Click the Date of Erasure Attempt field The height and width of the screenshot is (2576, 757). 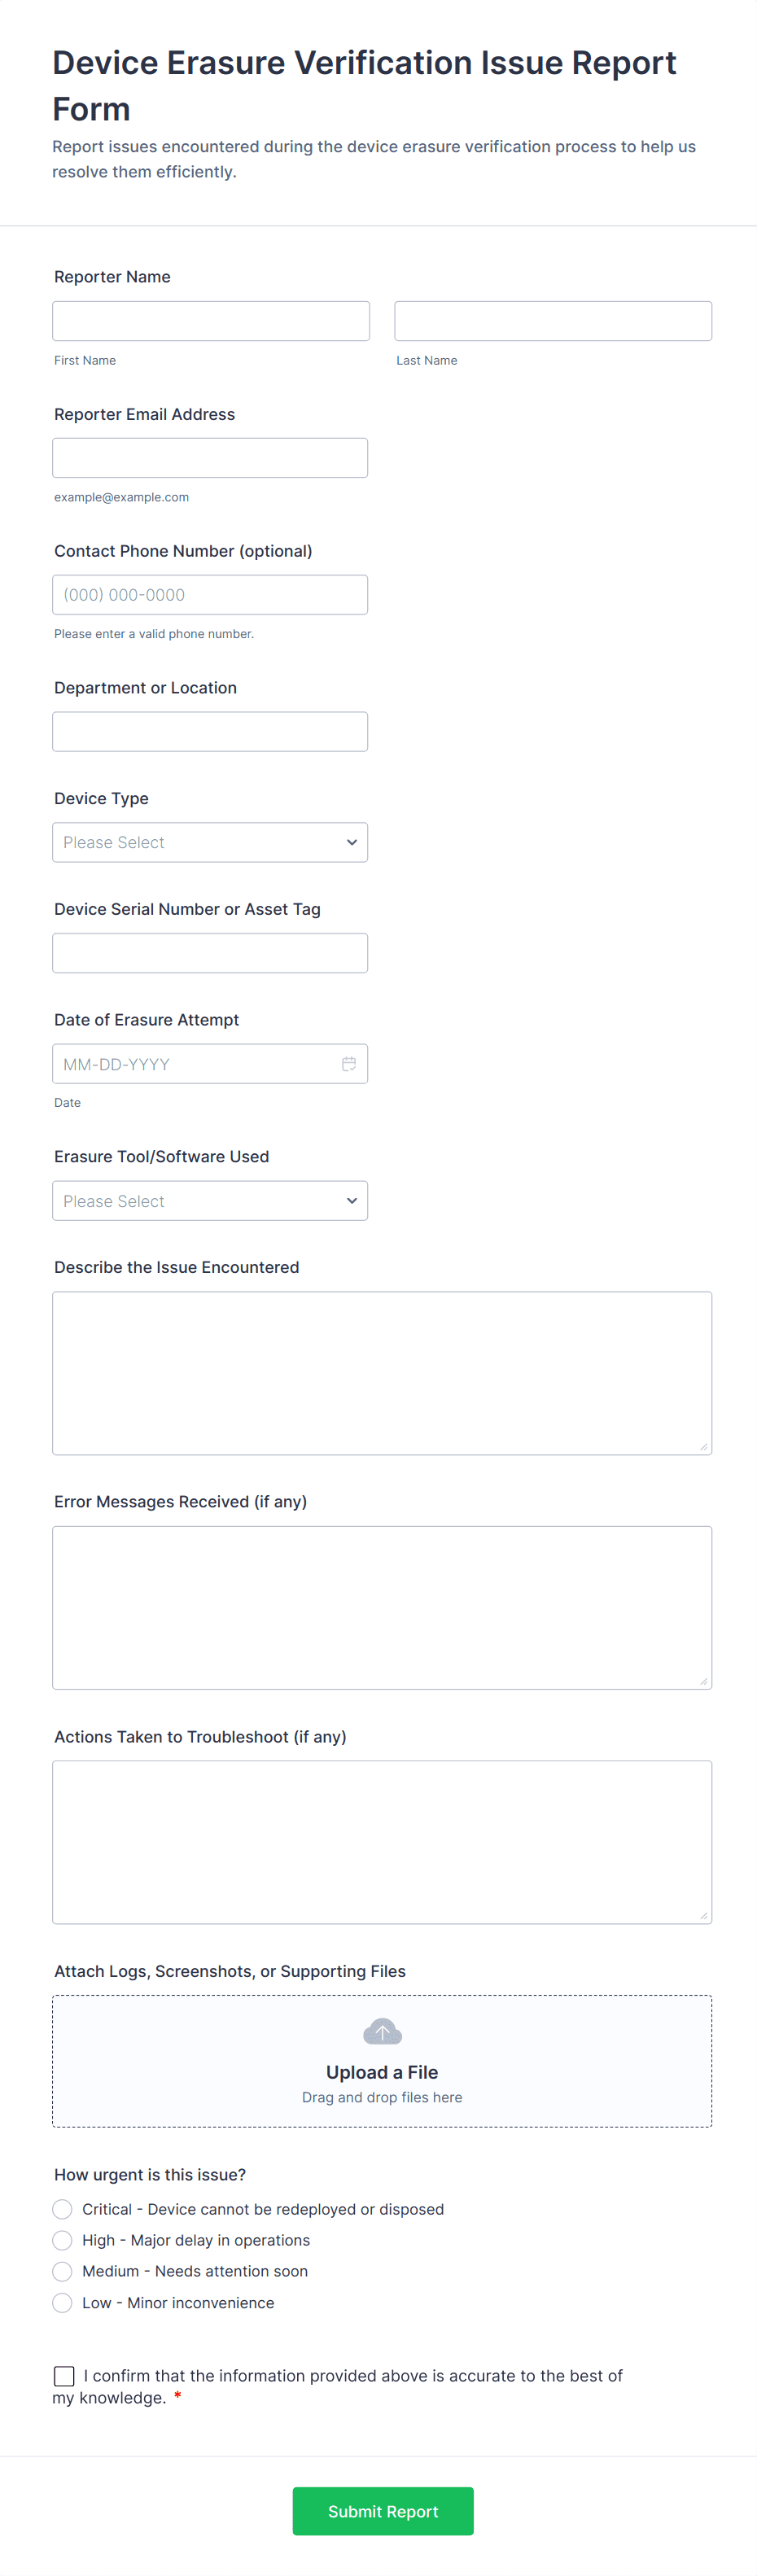click(195, 1064)
